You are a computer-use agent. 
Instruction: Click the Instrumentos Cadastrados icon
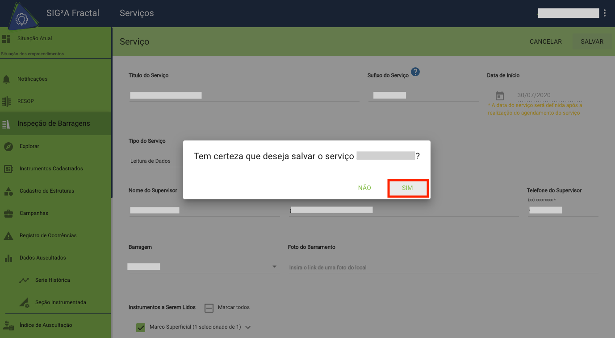(8, 169)
